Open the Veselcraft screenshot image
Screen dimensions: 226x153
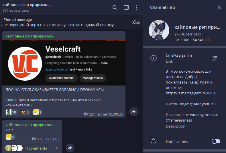64,63
